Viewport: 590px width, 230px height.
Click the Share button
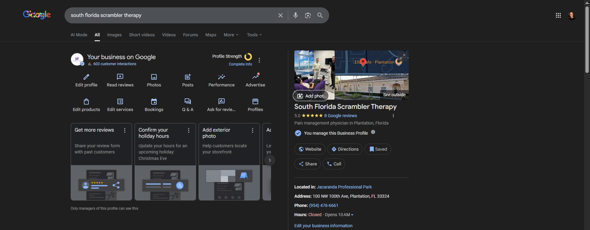click(x=308, y=164)
